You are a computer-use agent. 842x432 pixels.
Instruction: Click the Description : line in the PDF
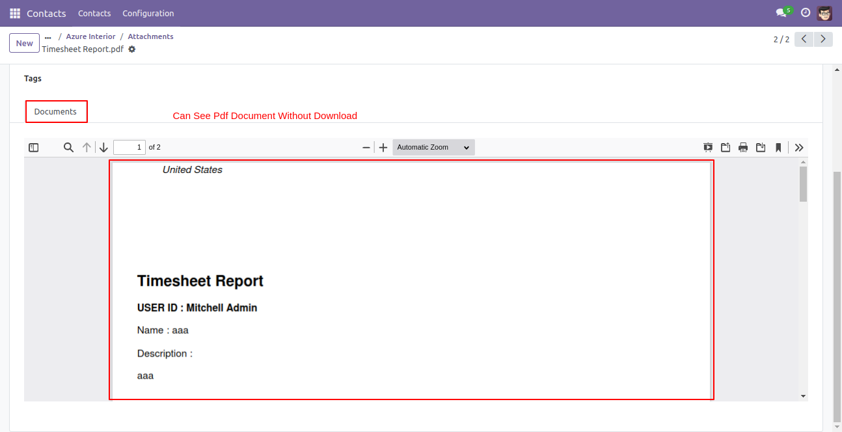[165, 354]
